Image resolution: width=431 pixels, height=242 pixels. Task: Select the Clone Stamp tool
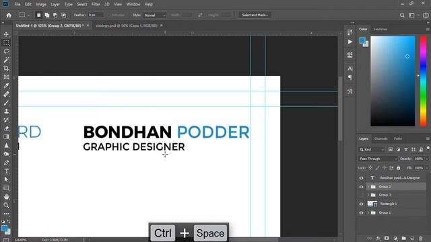point(6,111)
